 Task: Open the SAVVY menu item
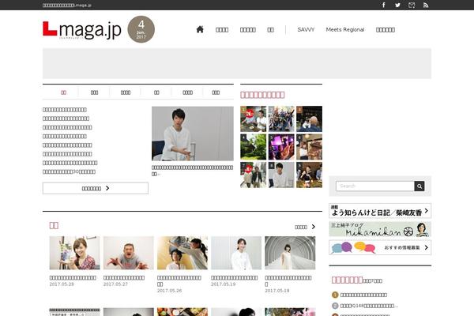(306, 30)
